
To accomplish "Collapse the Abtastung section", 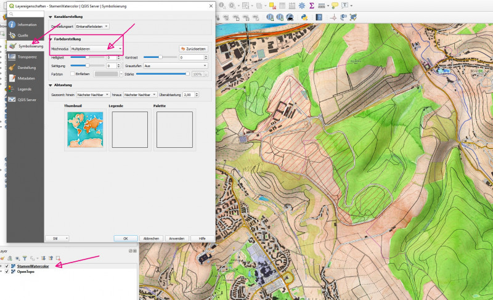I will (x=50, y=85).
